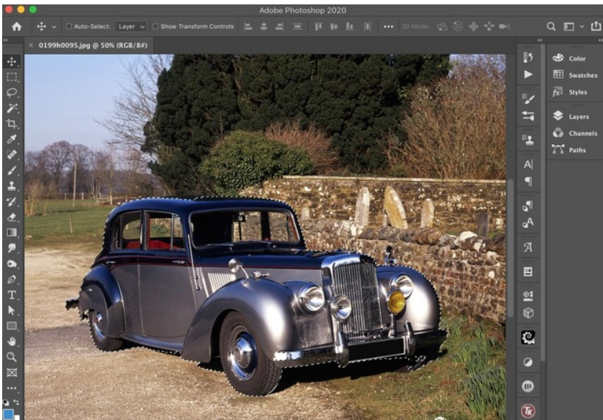Click the blue foreground color swatch
Viewport: 603px width, 420px height.
8,415
